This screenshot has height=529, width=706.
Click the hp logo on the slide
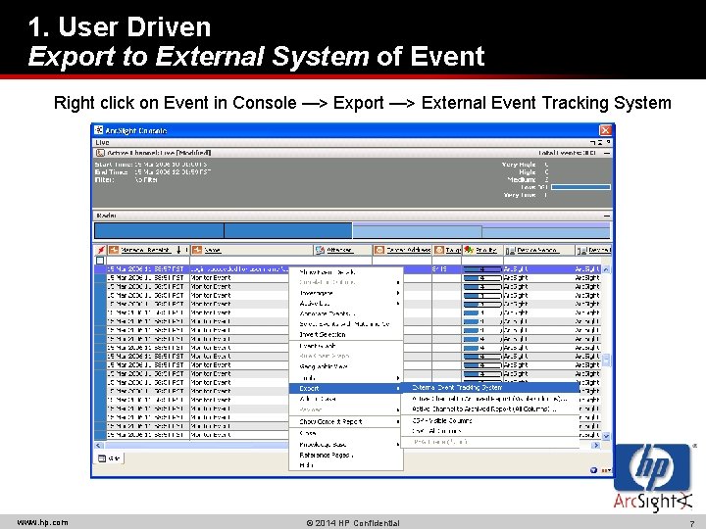(x=652, y=468)
